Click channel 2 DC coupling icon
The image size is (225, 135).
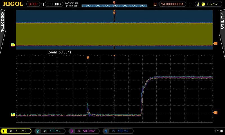tap(45, 131)
